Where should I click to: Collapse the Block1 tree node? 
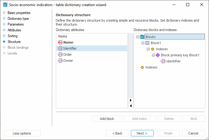[143, 43]
